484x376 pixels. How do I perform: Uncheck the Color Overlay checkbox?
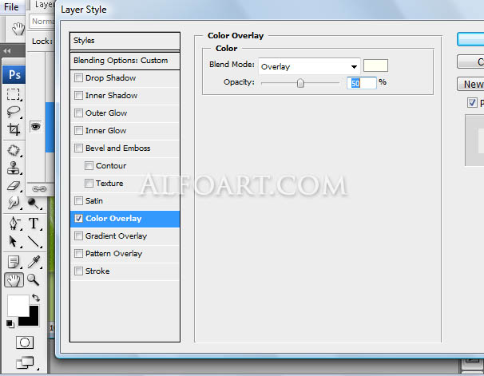coord(78,219)
